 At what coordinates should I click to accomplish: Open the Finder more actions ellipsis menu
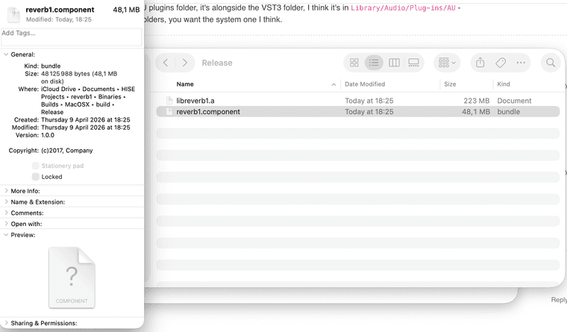click(x=521, y=63)
